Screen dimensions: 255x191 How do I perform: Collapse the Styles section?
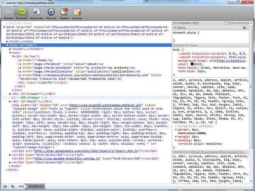pyautogui.click(x=174, y=28)
